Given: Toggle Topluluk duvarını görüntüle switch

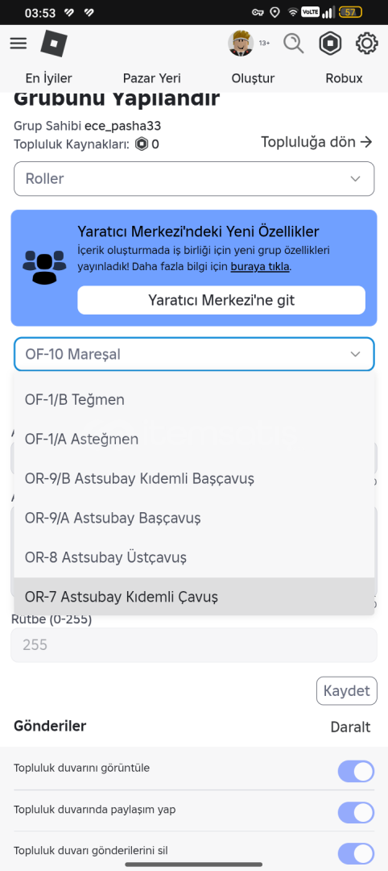Looking at the screenshot, I should pos(356,772).
